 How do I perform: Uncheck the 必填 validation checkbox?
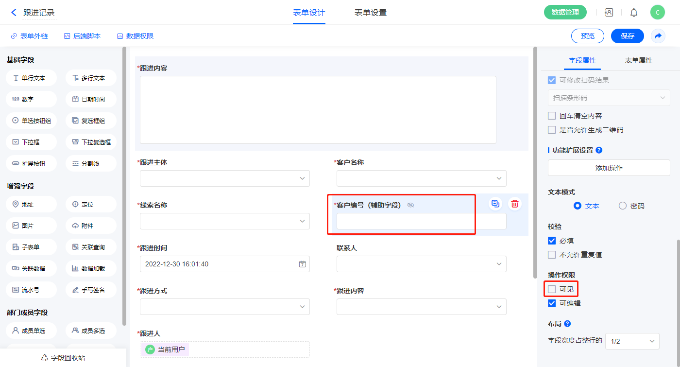click(x=552, y=241)
